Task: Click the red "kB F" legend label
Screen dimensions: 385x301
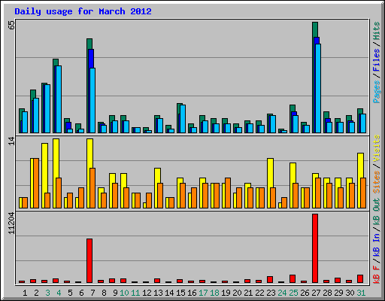Action: pyautogui.click(x=377, y=274)
